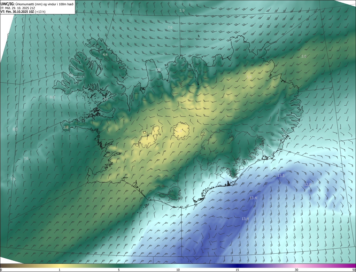The height and width of the screenshot is (272, 356).
Task: Click the 7.6 label over the sea southwest of Iceland
Action: point(26,159)
